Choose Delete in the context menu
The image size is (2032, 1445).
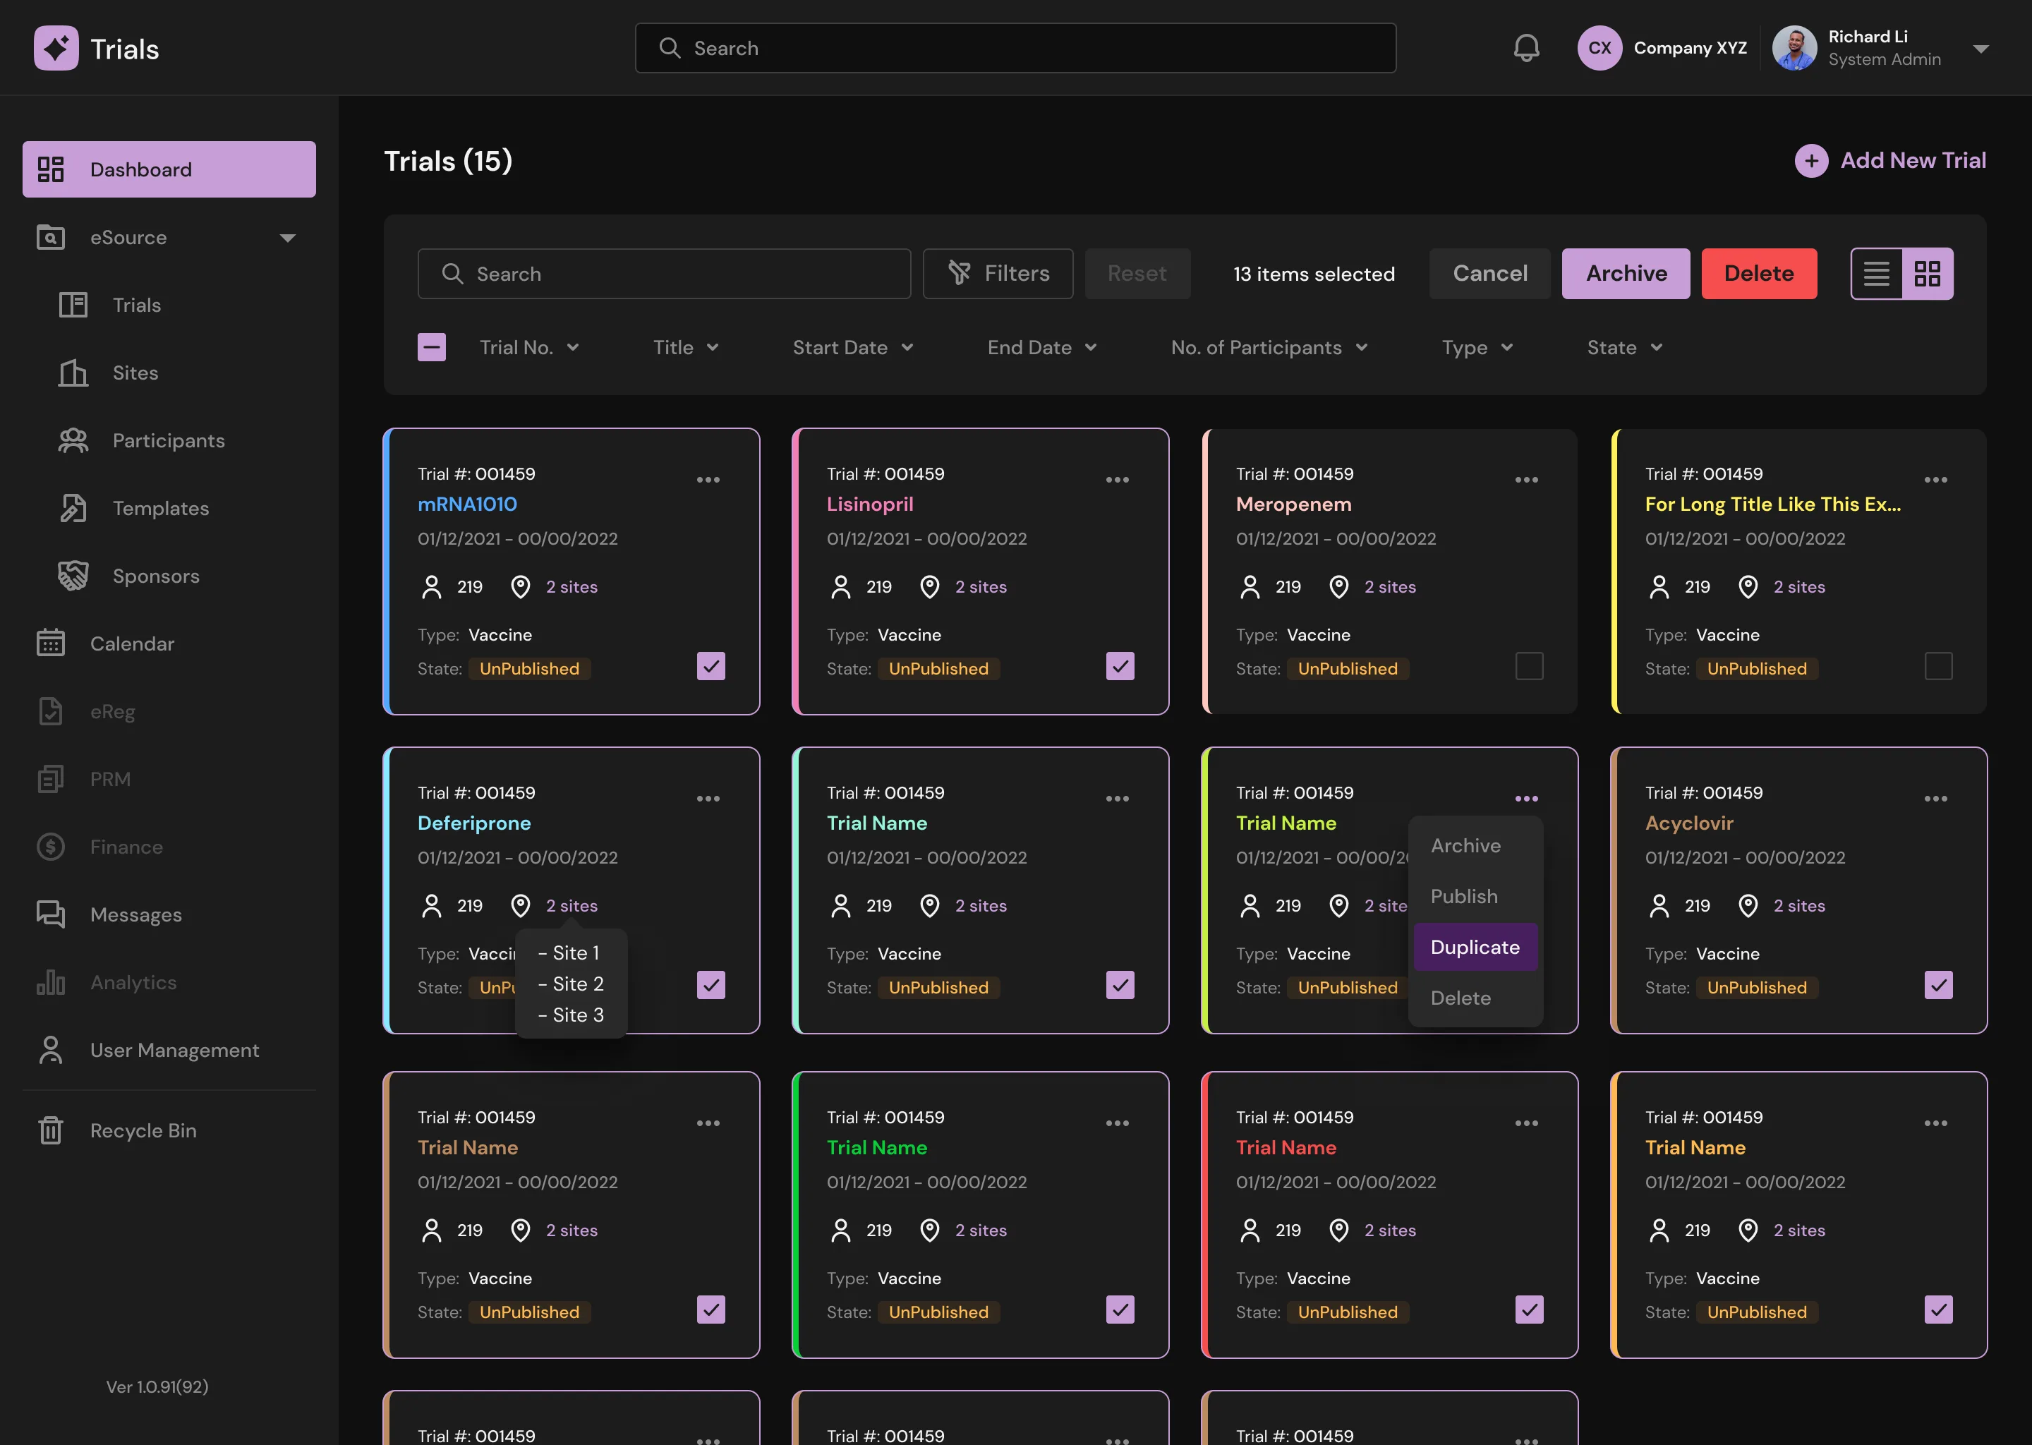(1475, 998)
